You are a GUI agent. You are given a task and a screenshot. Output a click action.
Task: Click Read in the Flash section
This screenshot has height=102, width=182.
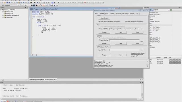(x=137, y=32)
